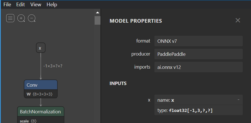Screen dimensions: 251x123
Task: Select the BatchNormalization node header
Action: click(40, 112)
